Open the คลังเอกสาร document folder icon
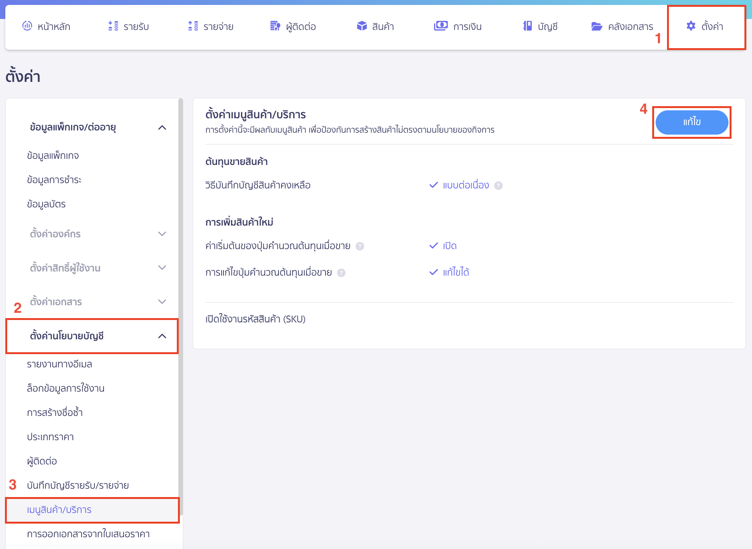 596,26
